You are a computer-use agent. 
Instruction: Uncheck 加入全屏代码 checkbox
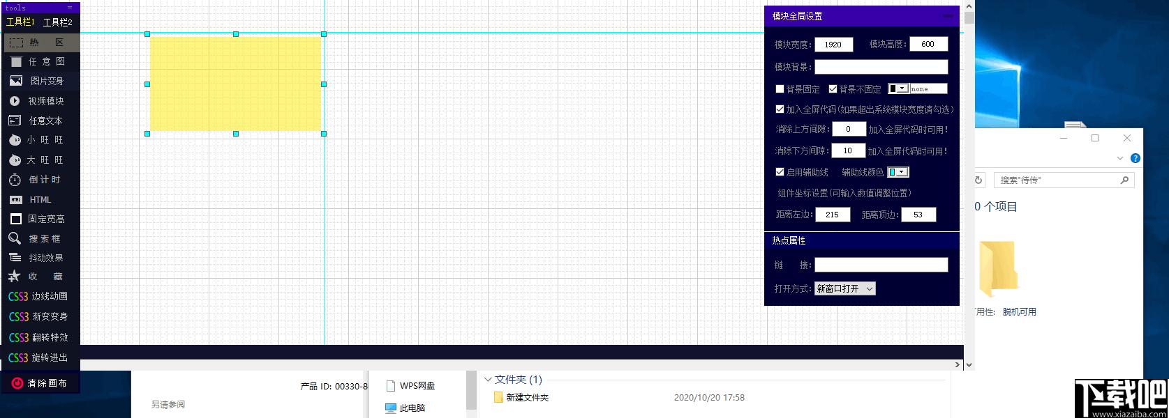tap(780, 109)
